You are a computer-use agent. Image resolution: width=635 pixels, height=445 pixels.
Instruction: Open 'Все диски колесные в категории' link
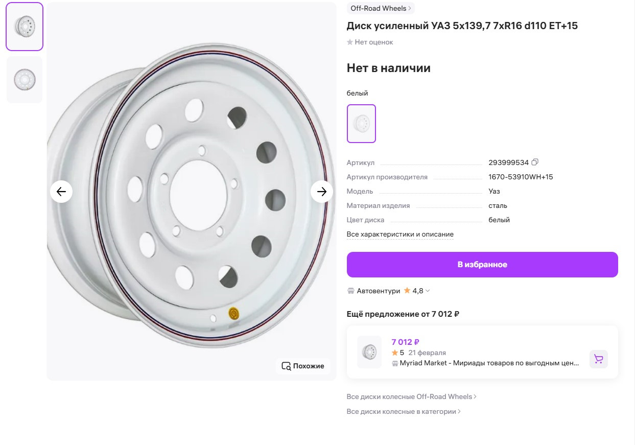point(404,411)
